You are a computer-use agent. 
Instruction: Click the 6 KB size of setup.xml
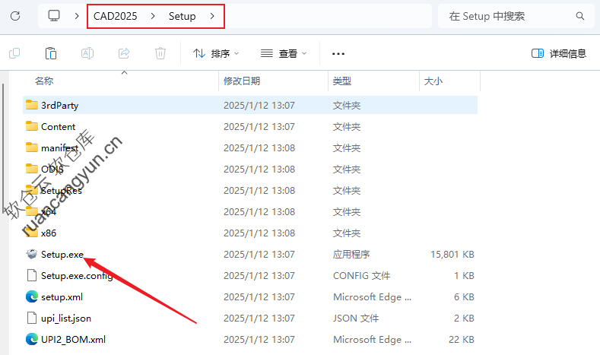[x=464, y=297]
